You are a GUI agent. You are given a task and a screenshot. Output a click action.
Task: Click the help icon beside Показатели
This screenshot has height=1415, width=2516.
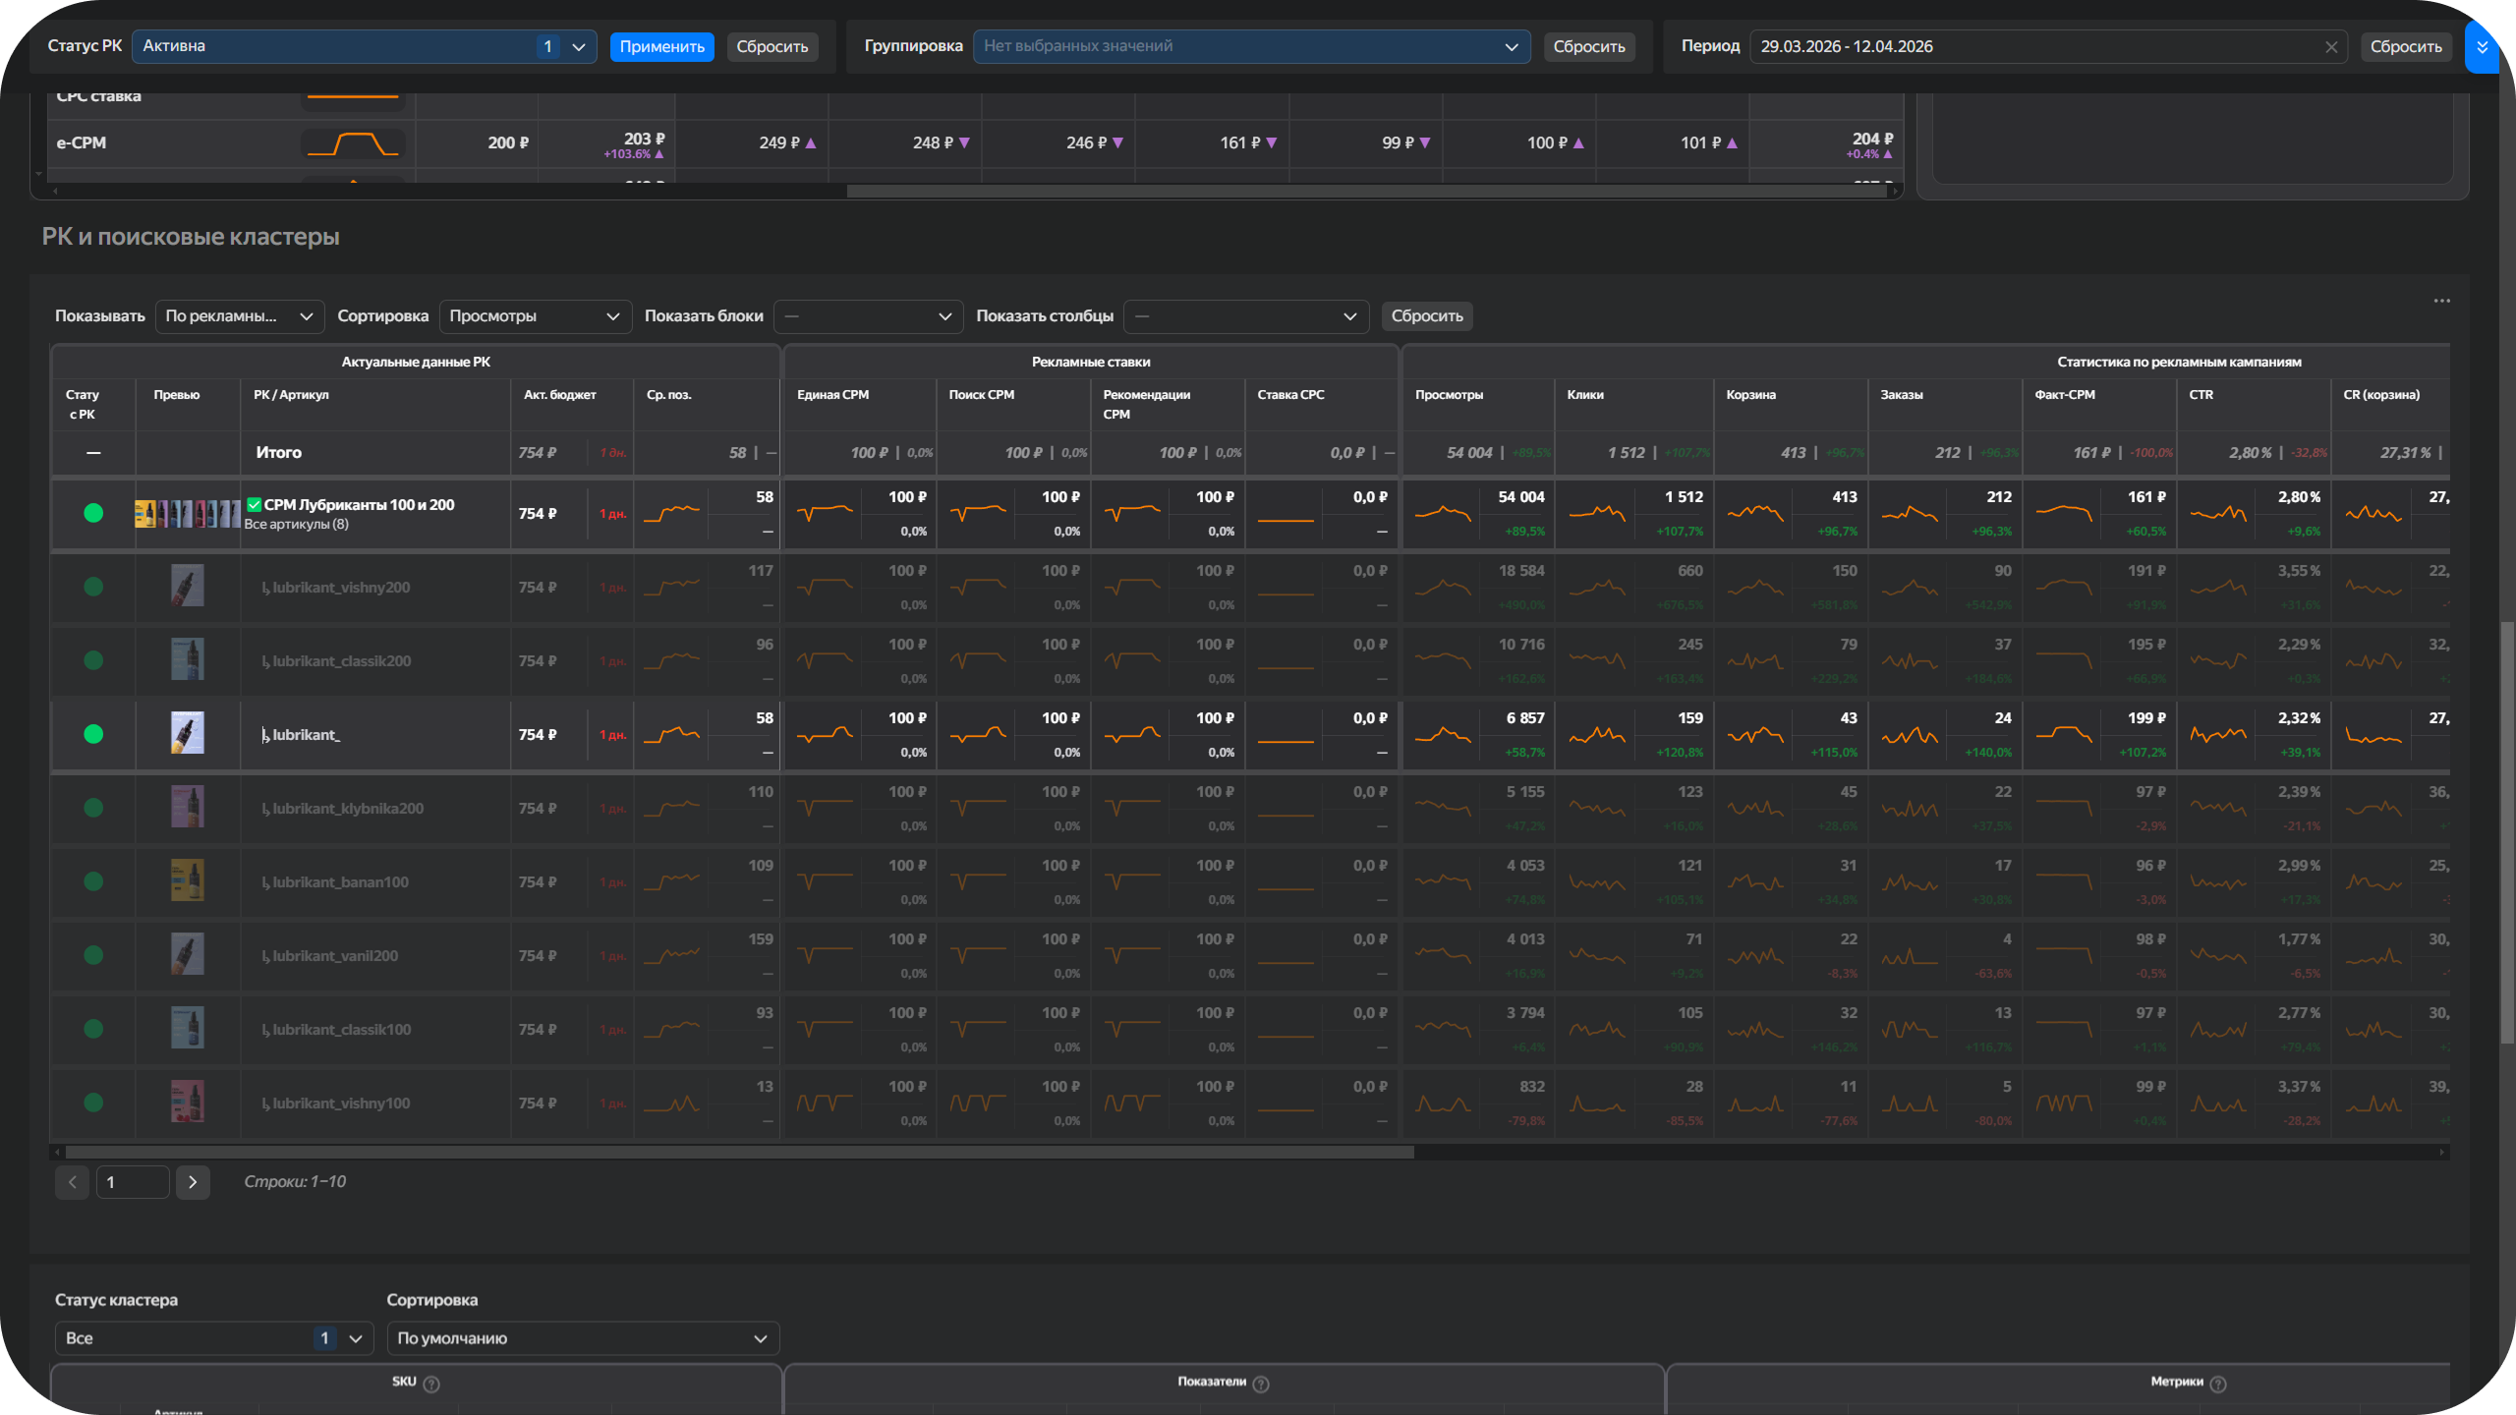pos(1261,1384)
